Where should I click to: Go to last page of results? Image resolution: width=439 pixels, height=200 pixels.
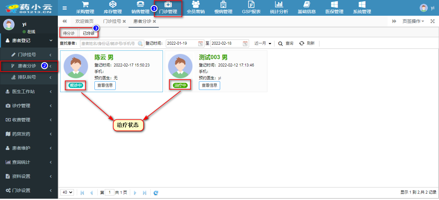click(144, 193)
